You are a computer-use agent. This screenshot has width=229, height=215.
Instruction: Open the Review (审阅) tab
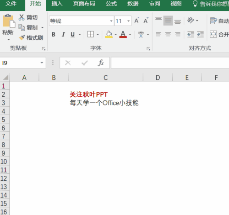pos(154,4)
